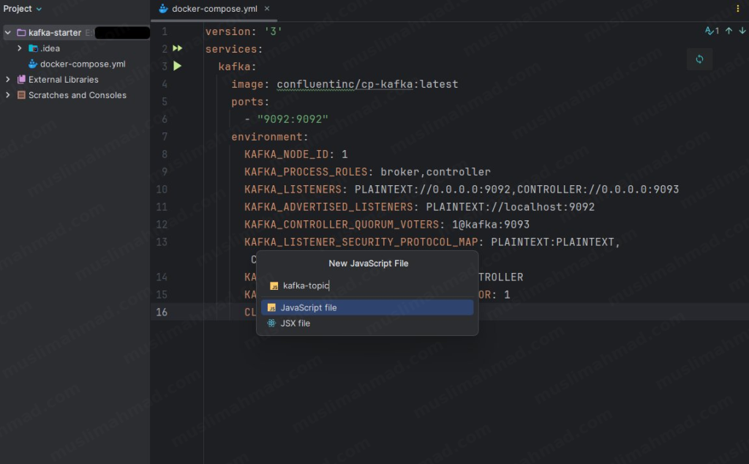
Task: Click the whale icon beside docker-compose.yml tree item
Action: (x=32, y=64)
